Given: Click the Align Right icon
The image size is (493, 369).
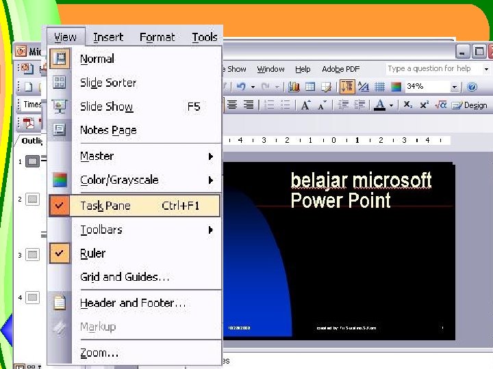Looking at the screenshot, I should click(249, 105).
